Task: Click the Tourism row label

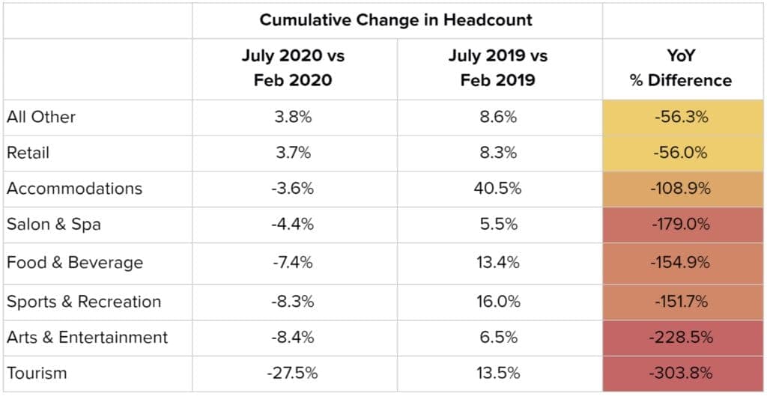Action: (x=37, y=374)
